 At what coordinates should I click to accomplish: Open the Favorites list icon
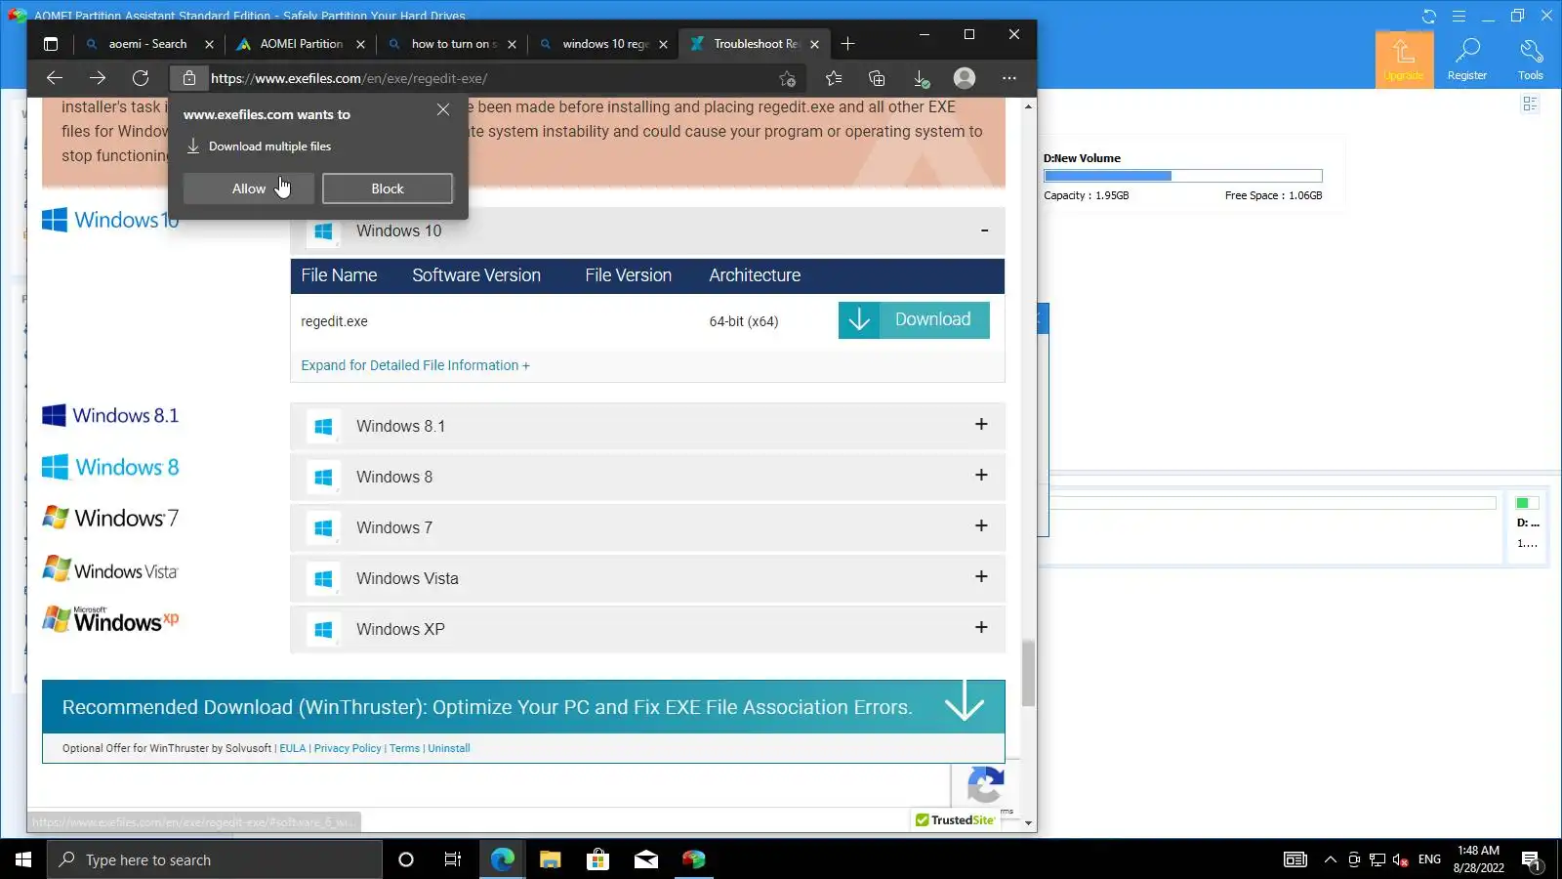[x=834, y=78]
